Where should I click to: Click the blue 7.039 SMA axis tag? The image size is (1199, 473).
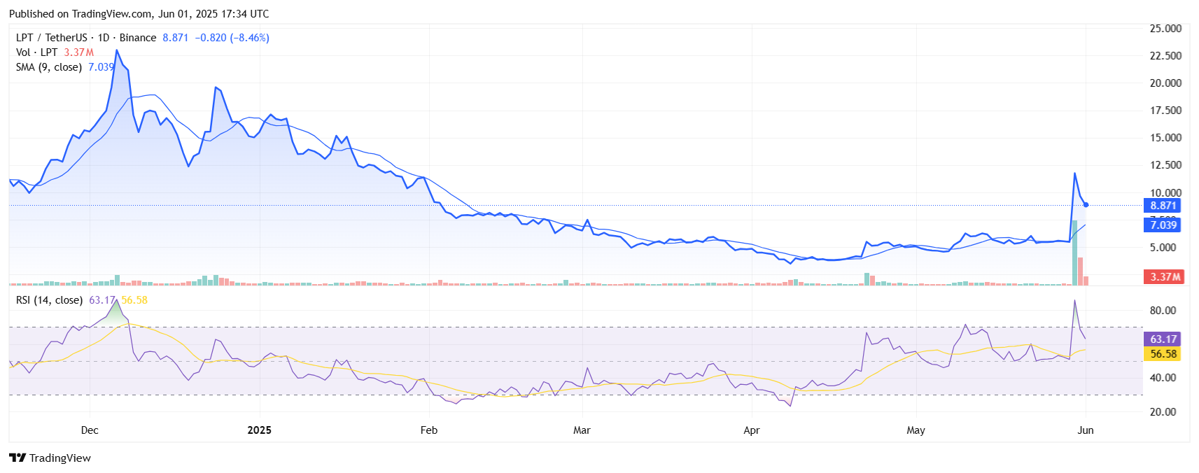pyautogui.click(x=1162, y=225)
